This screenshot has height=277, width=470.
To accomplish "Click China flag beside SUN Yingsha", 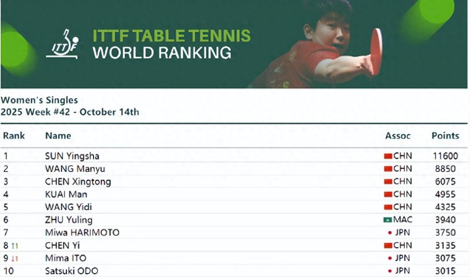I will coord(387,156).
